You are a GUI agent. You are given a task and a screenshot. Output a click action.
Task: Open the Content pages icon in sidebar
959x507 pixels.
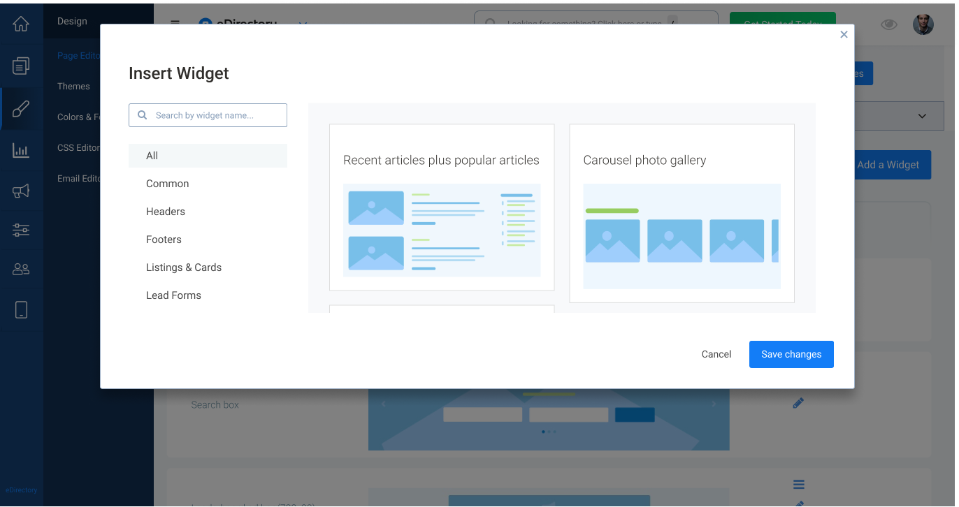click(21, 66)
